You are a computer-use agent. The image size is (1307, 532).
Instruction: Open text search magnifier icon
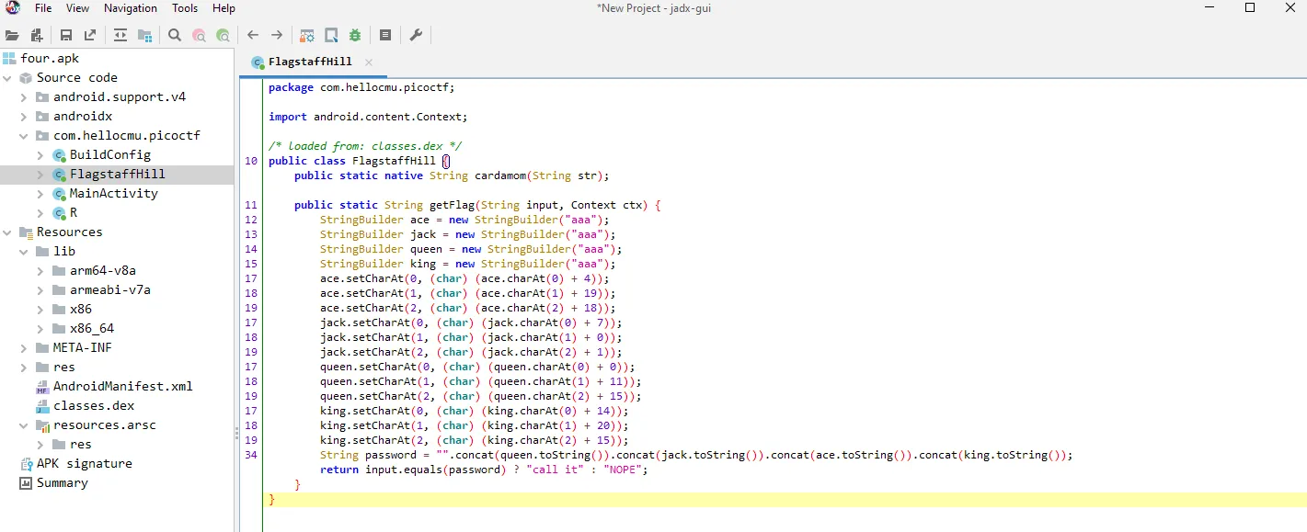click(175, 35)
